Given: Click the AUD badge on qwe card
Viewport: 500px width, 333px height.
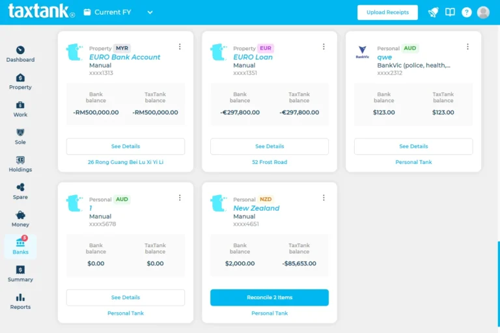Looking at the screenshot, I should click(410, 48).
